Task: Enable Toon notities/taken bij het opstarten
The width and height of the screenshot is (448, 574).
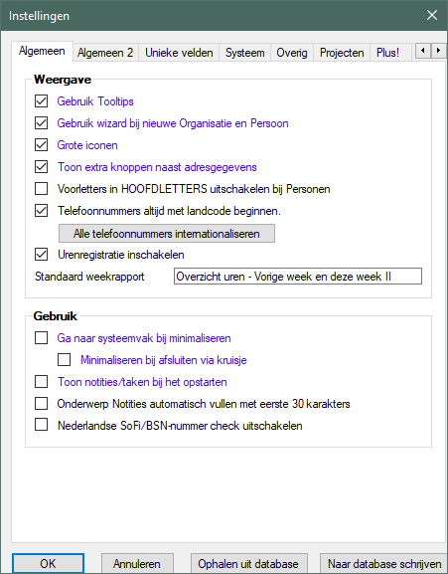Action: (41, 382)
